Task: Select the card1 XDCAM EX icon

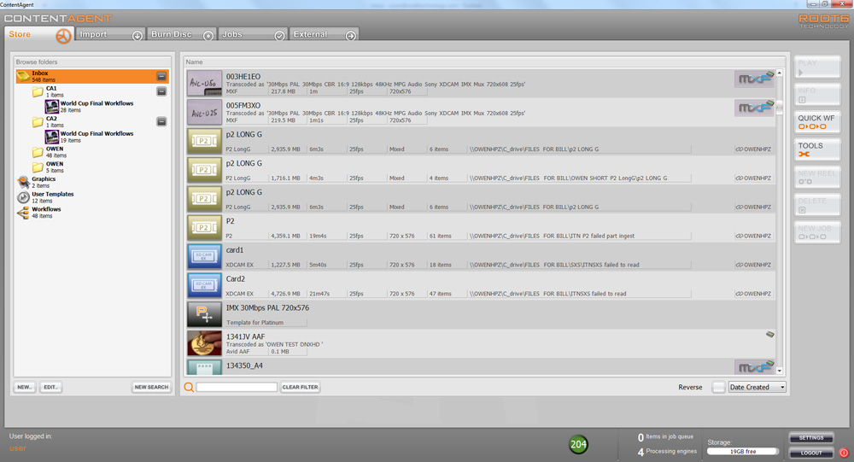Action: [205, 256]
